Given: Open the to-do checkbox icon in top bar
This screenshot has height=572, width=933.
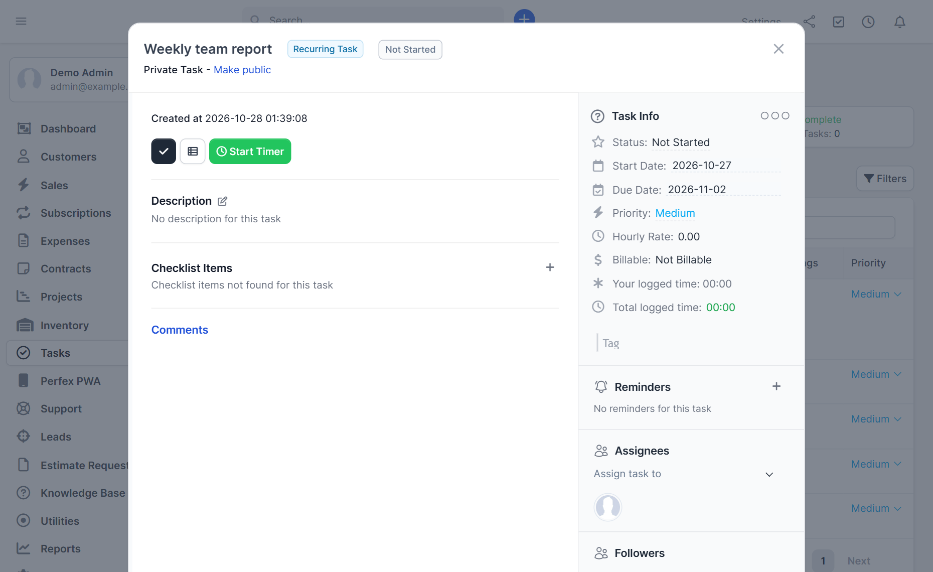Looking at the screenshot, I should 839,22.
